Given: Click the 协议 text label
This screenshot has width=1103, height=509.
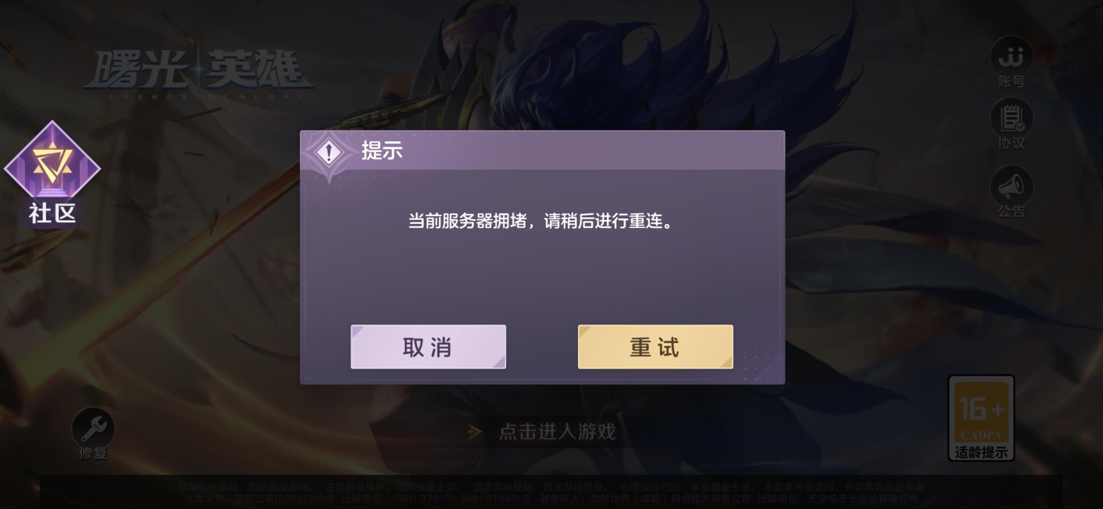Looking at the screenshot, I should [1011, 142].
